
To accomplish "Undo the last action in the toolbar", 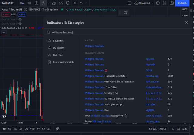I will (x=81, y=3).
